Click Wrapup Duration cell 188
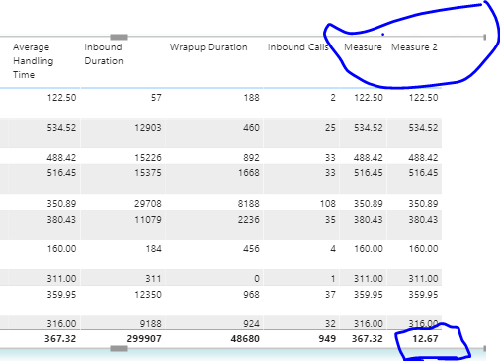The image size is (500, 361). pyautogui.click(x=251, y=98)
